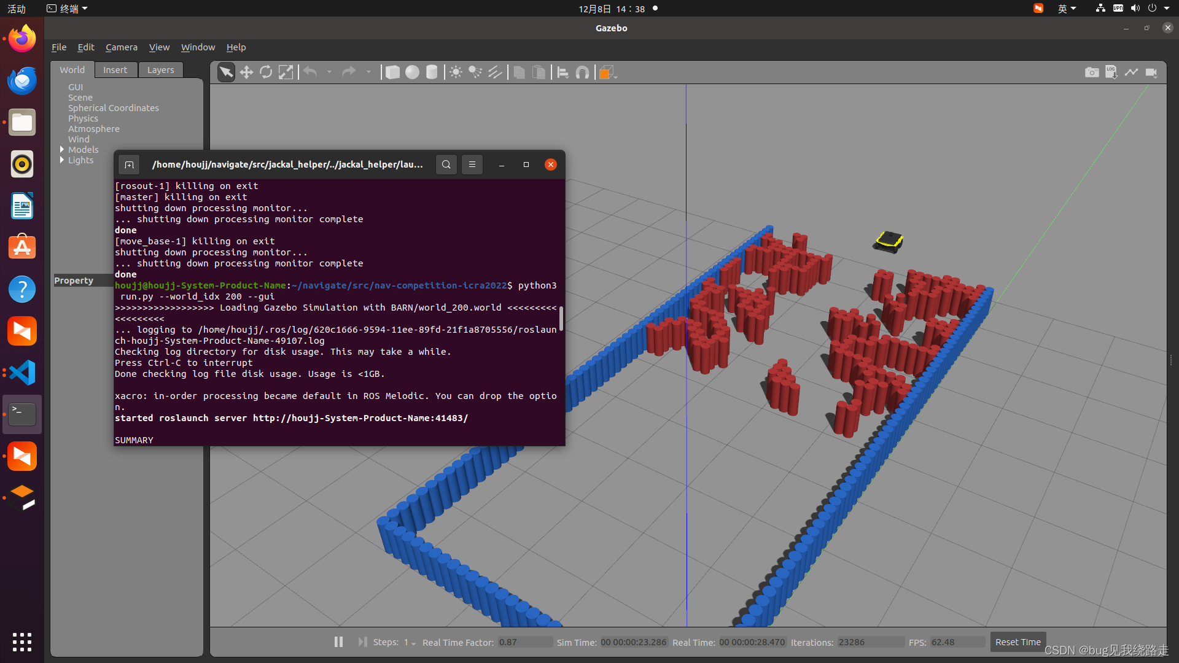This screenshot has height=663, width=1179.
Task: Open the Camera menu
Action: pos(121,47)
